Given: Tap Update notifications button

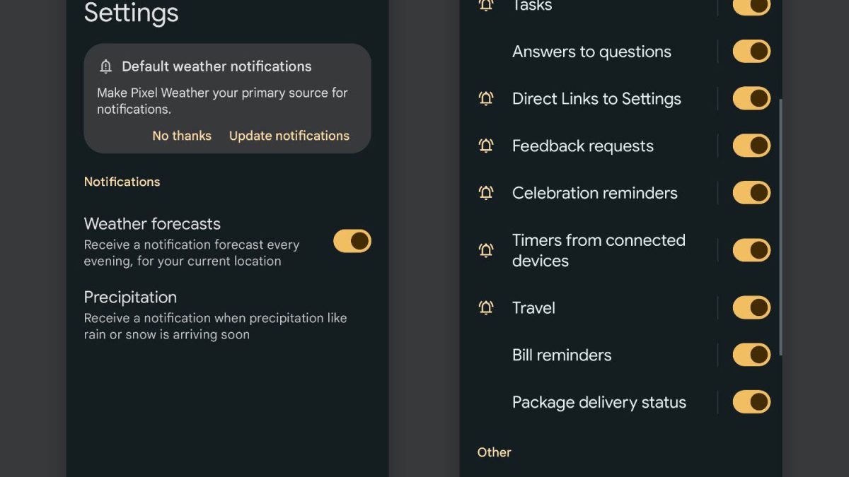Looking at the screenshot, I should tap(289, 136).
